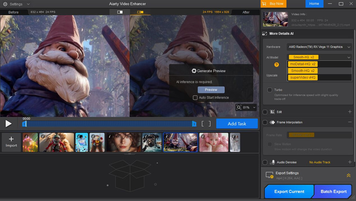
Task: Select the motocross rider video thumbnail
Action: pos(57,142)
